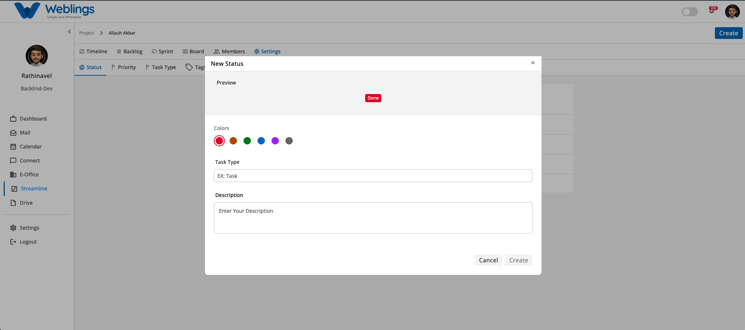Click Rathinavel's sidebar profile picture
Image resolution: width=745 pixels, height=330 pixels.
37,56
